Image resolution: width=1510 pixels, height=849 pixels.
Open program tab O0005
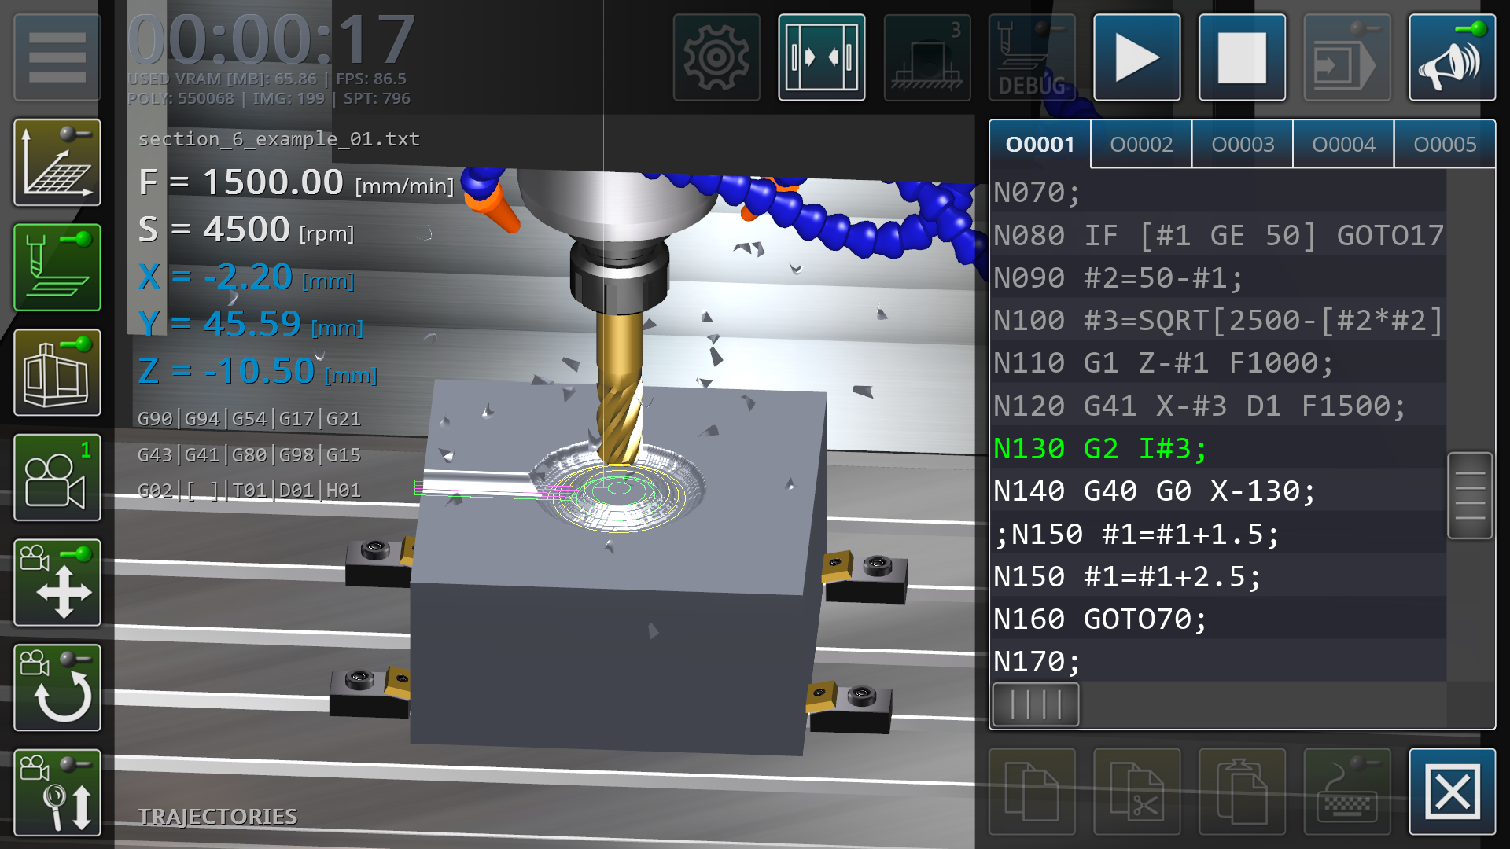pyautogui.click(x=1446, y=144)
